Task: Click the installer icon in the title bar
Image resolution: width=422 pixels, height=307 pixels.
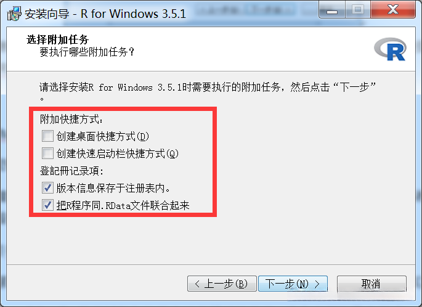Action: [x=14, y=14]
